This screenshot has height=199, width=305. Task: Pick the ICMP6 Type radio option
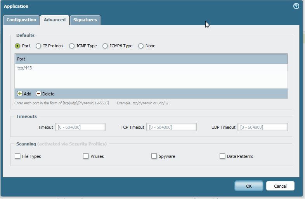[x=105, y=46]
